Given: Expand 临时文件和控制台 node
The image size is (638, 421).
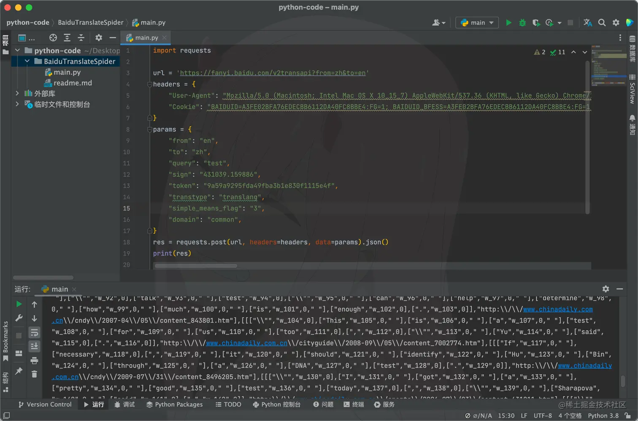Looking at the screenshot, I should click(17, 104).
